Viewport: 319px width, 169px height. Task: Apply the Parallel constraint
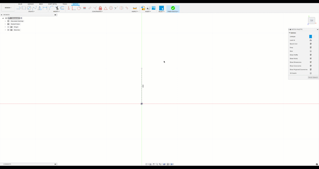point(90,8)
